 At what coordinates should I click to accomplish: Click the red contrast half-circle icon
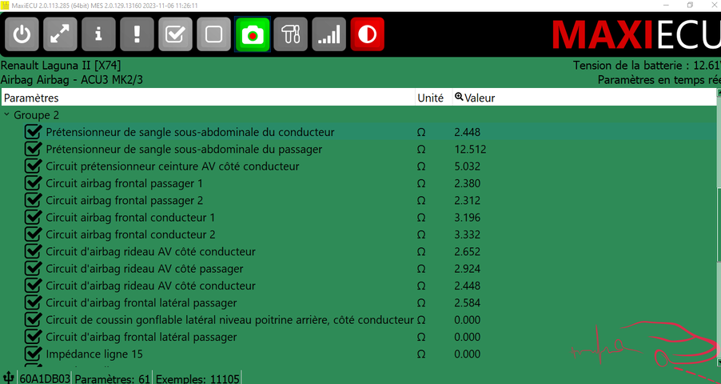coord(367,34)
